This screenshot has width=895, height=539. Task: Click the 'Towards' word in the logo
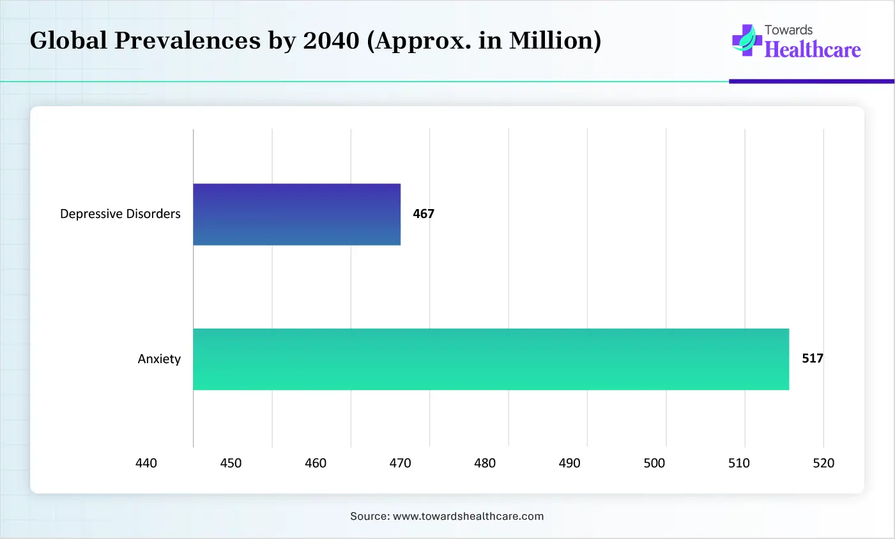pos(788,30)
